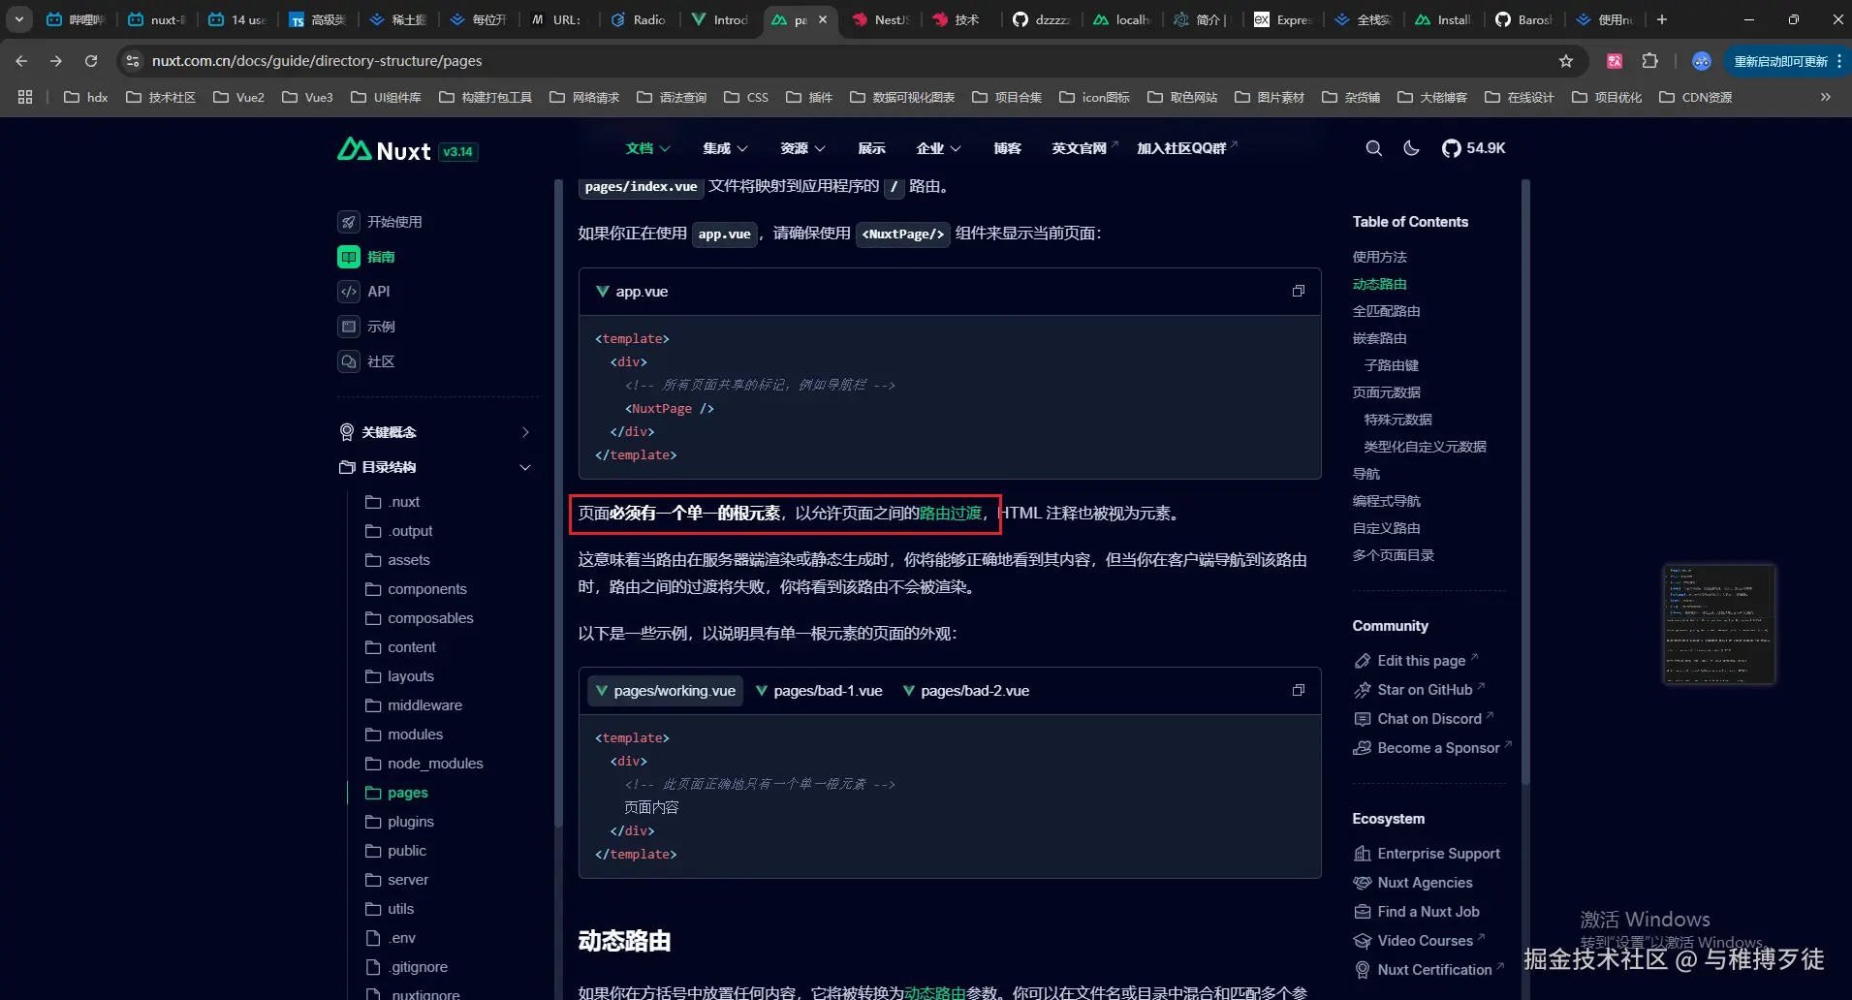1852x1000 pixels.
Task: Open the Vue3 bookmarks folder
Action: 307,97
